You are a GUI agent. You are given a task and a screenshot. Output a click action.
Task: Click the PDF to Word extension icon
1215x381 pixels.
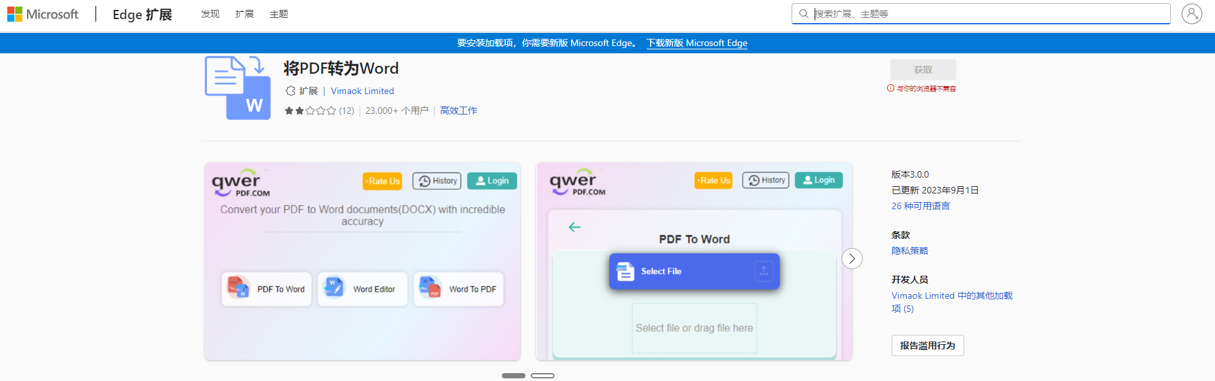coord(238,88)
